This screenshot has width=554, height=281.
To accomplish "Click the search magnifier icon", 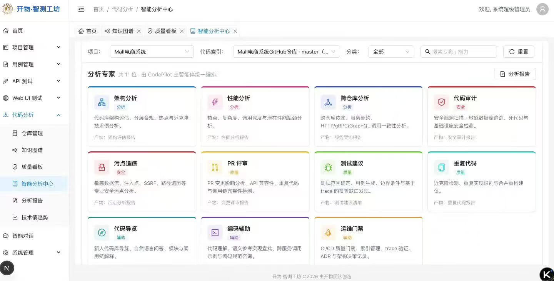I will click(x=427, y=52).
